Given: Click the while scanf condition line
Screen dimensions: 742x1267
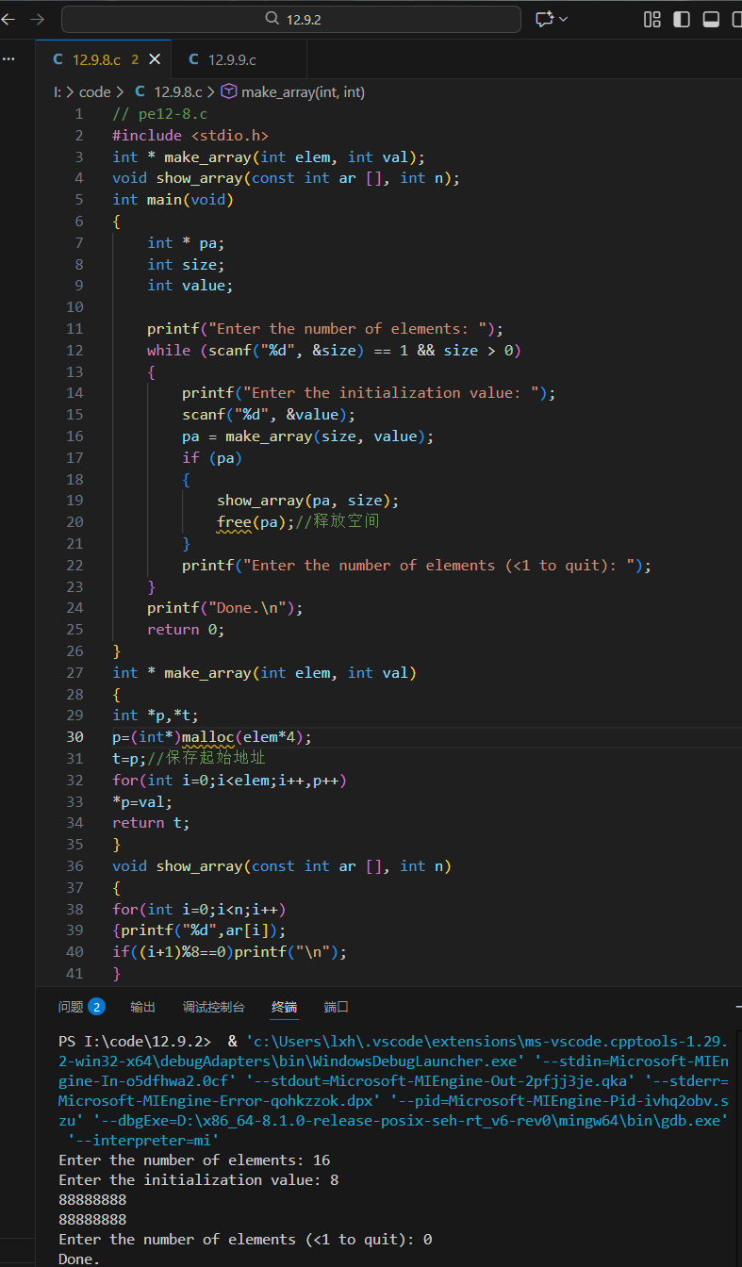Looking at the screenshot, I should pyautogui.click(x=335, y=350).
